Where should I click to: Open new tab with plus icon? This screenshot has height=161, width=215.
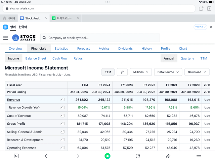tap(201, 8)
